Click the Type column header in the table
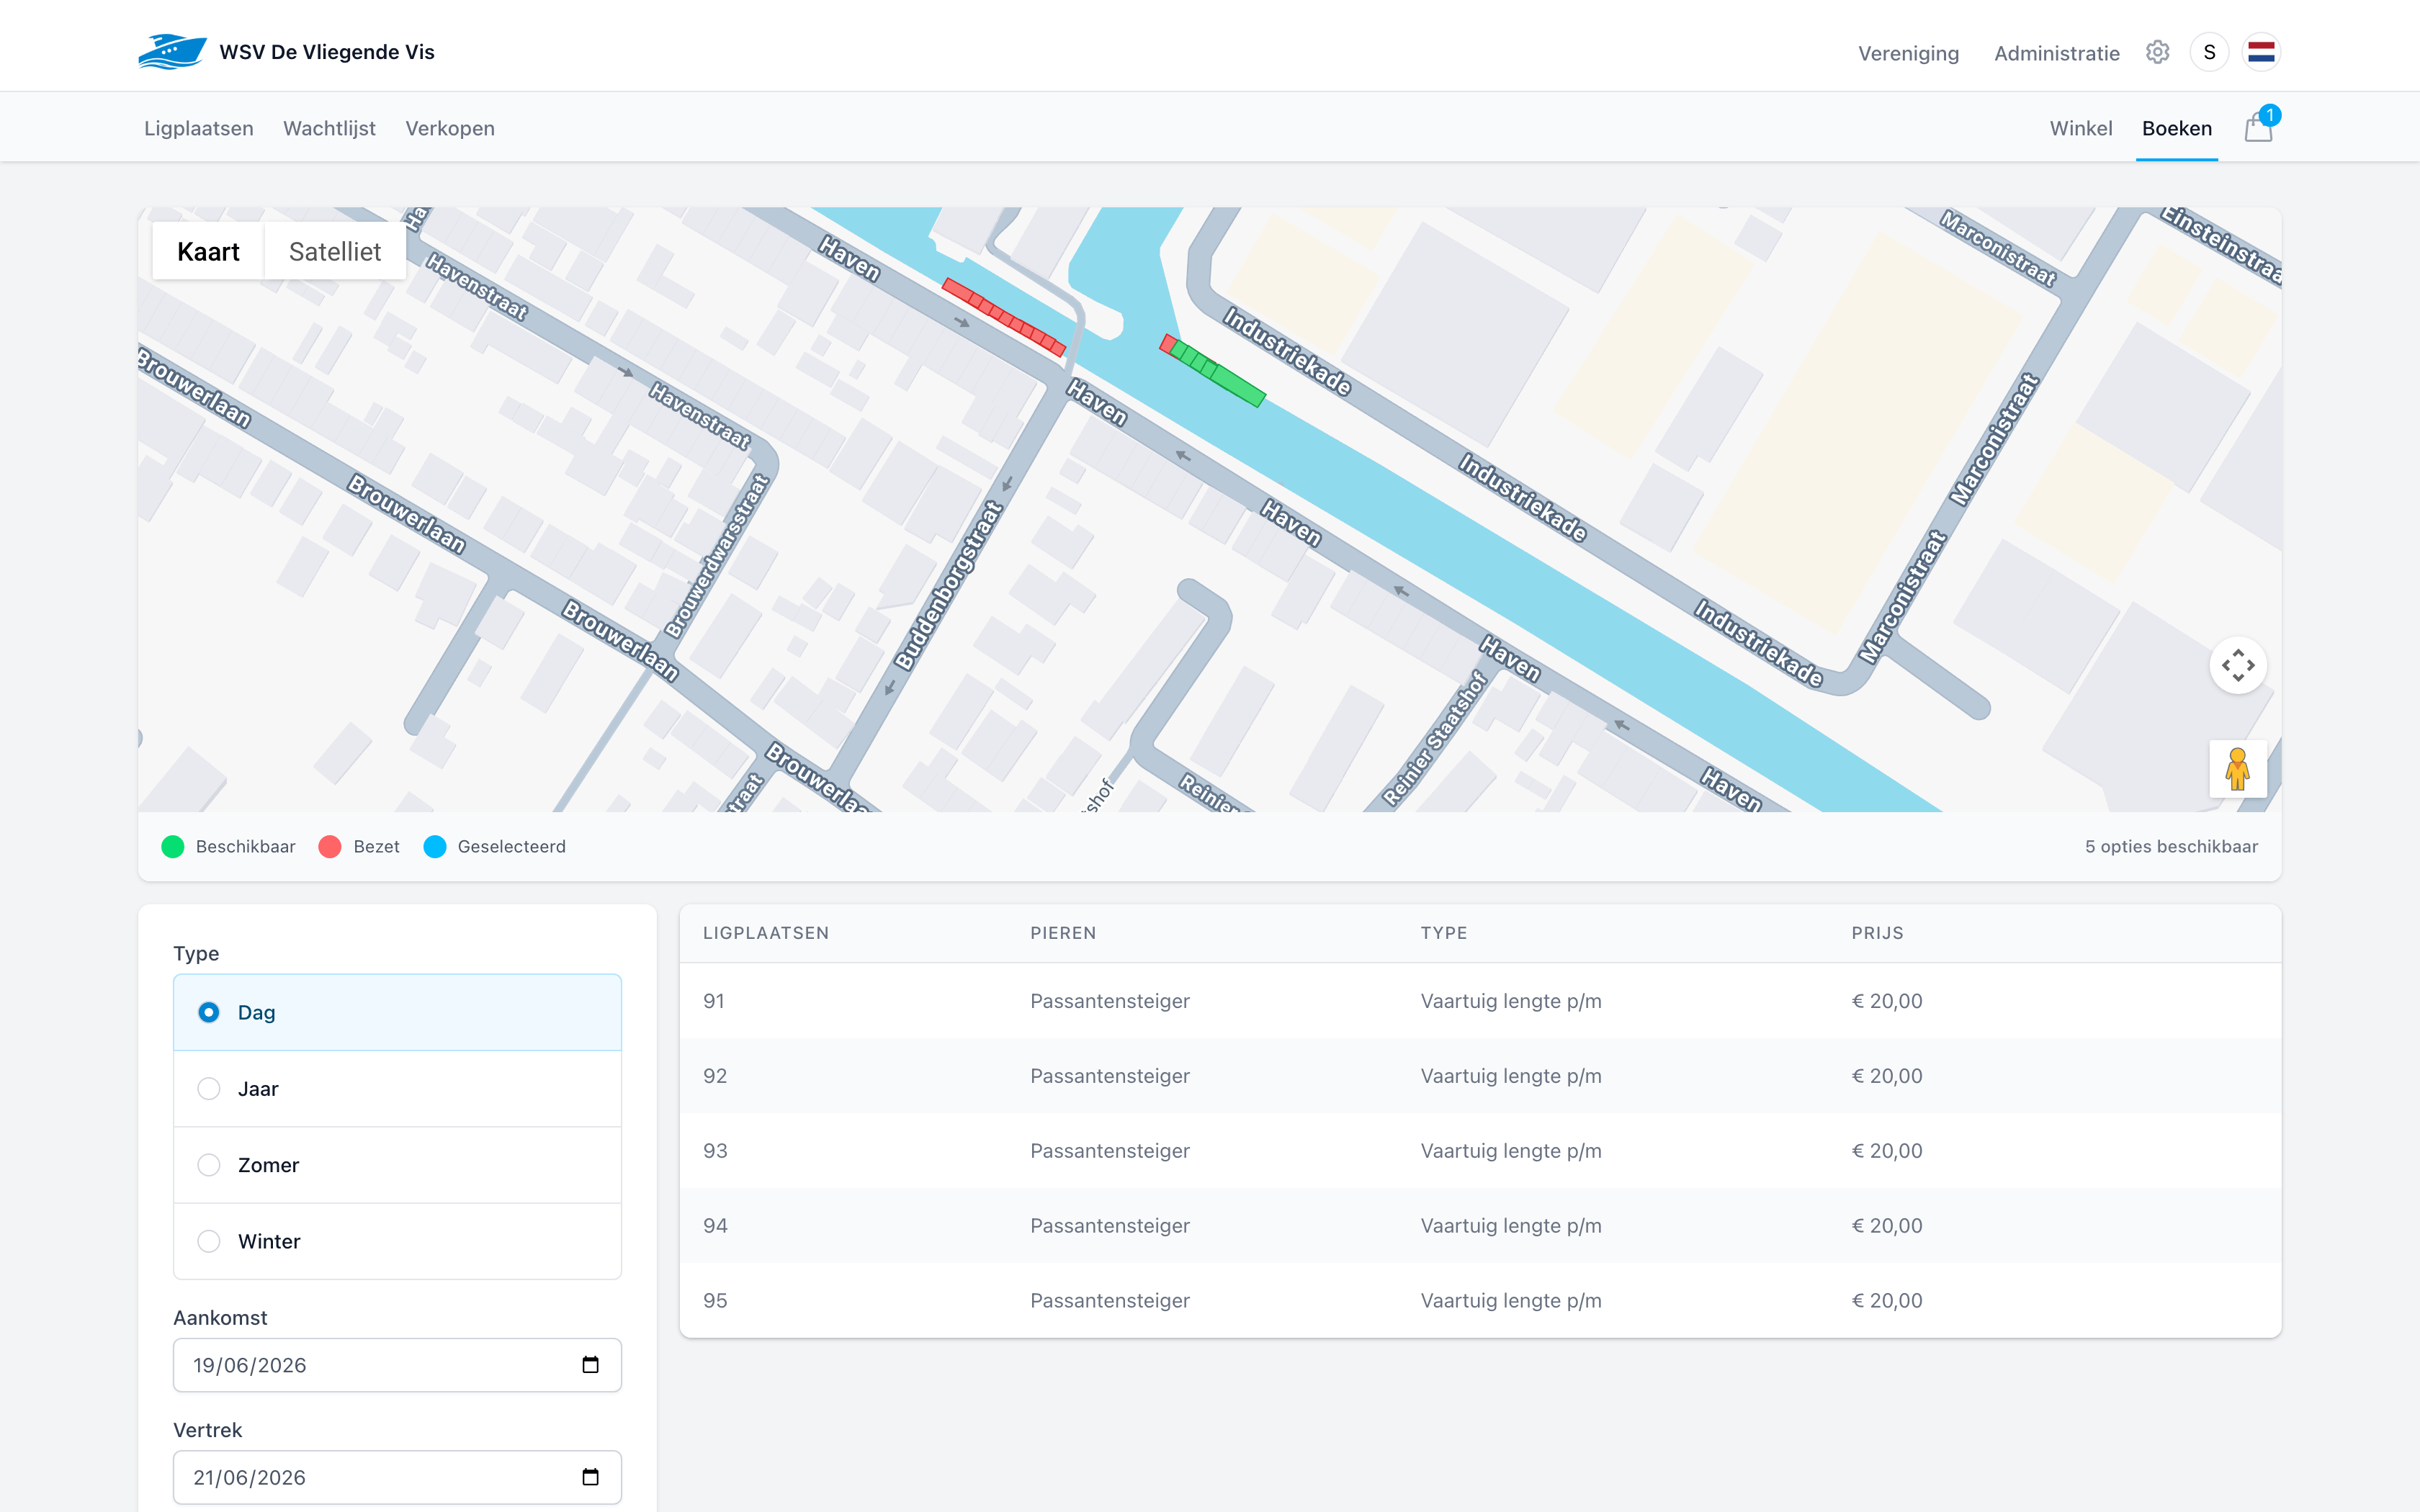 (1444, 933)
